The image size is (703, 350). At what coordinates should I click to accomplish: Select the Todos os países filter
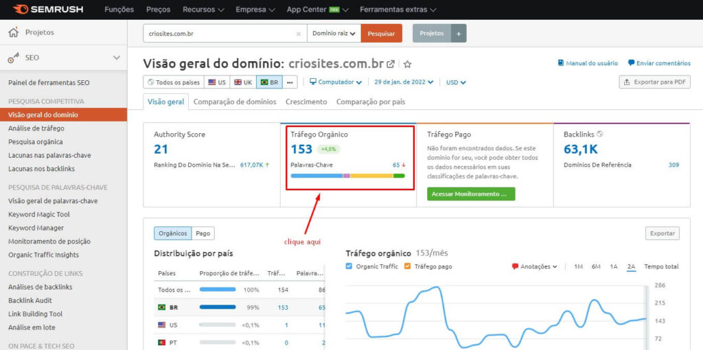click(174, 82)
